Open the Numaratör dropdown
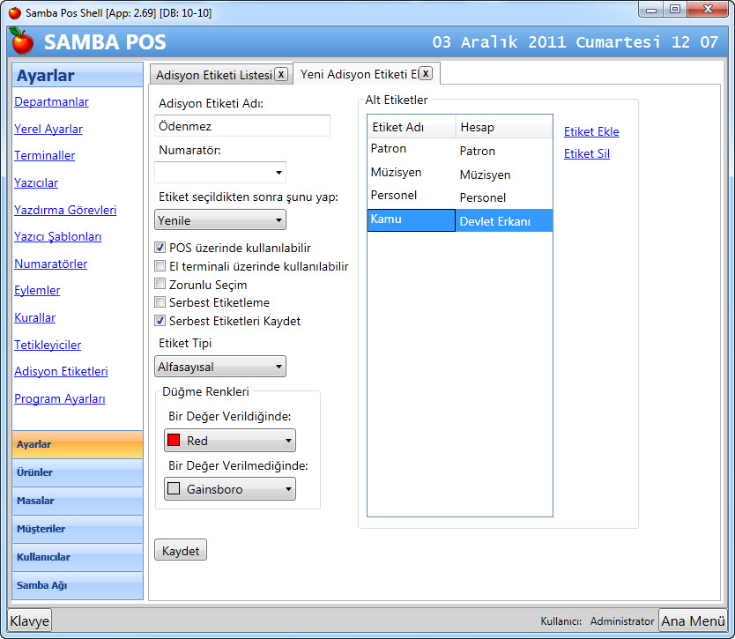The image size is (735, 639). (x=219, y=173)
